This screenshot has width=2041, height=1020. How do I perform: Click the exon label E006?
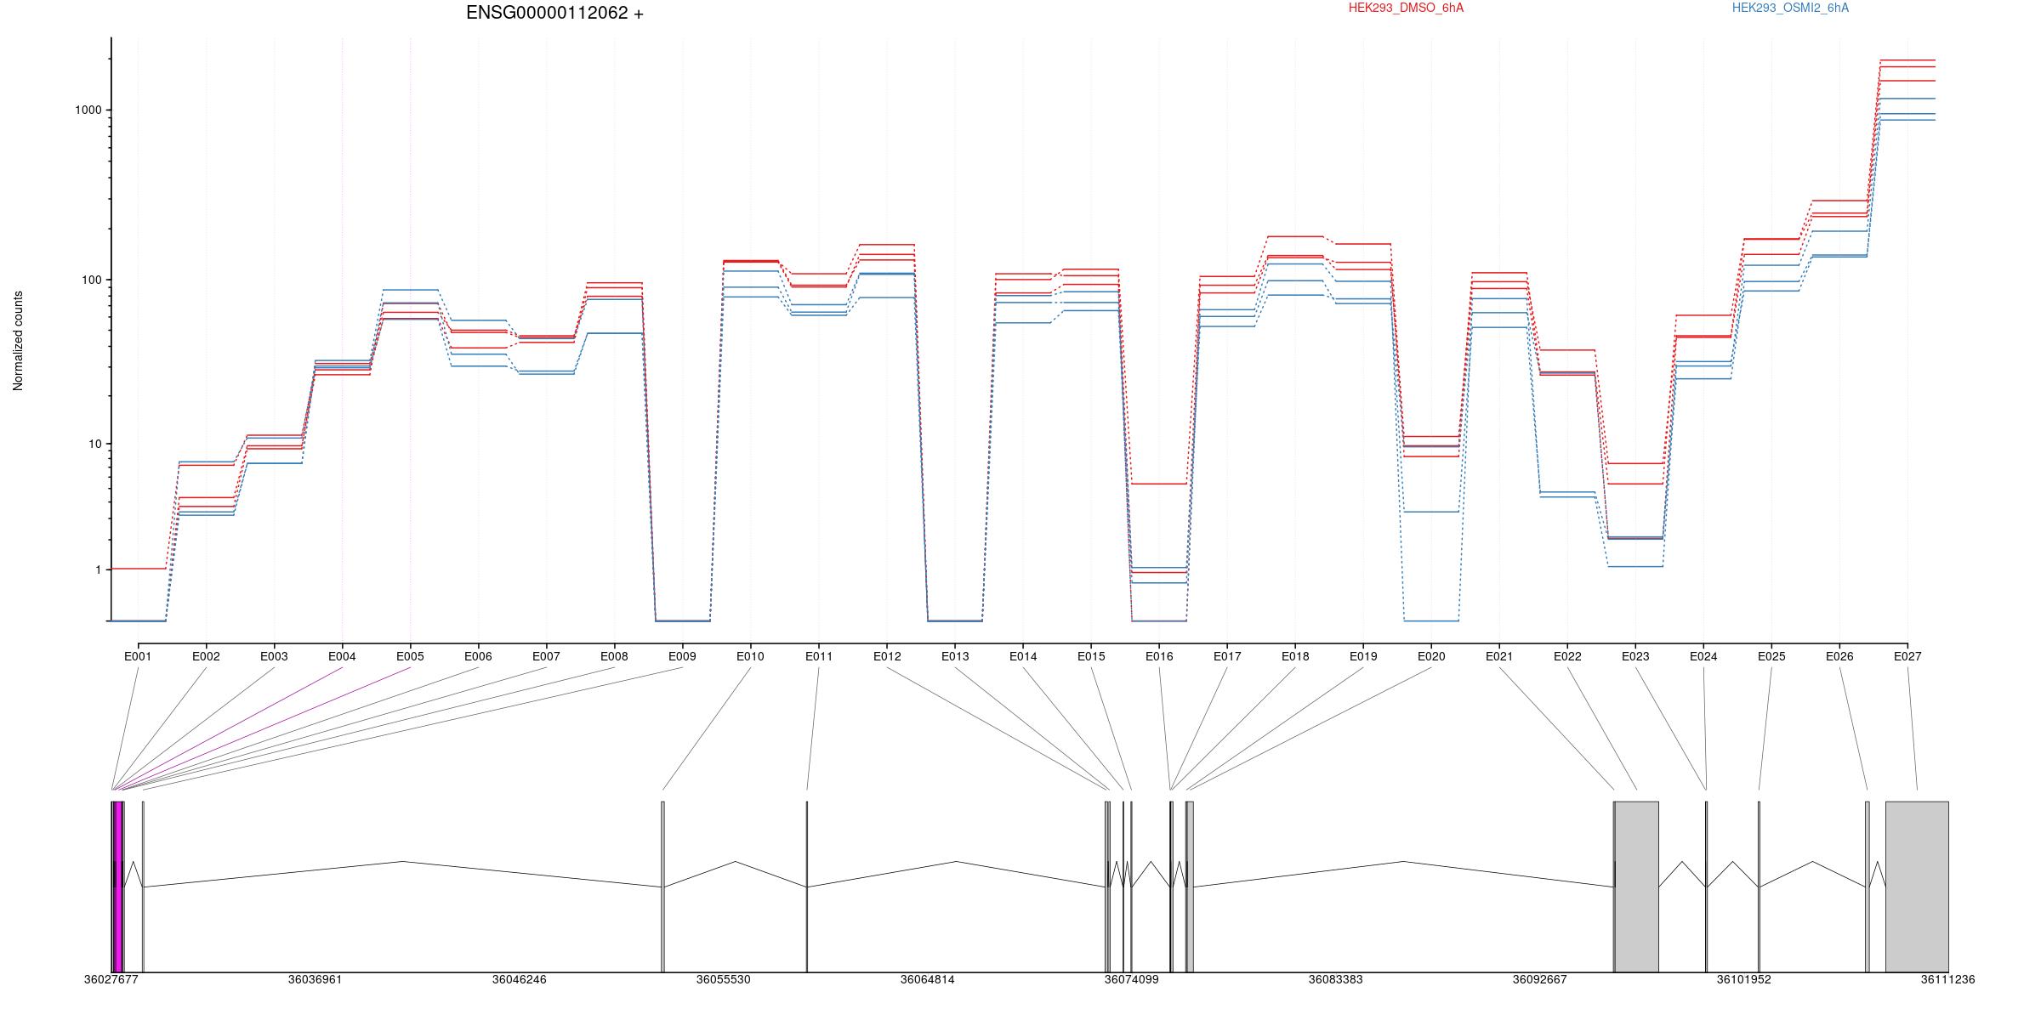pos(478,656)
